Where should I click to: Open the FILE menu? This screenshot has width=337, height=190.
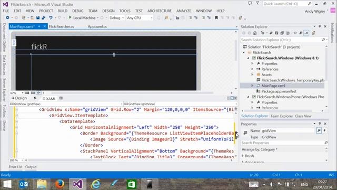(6, 11)
